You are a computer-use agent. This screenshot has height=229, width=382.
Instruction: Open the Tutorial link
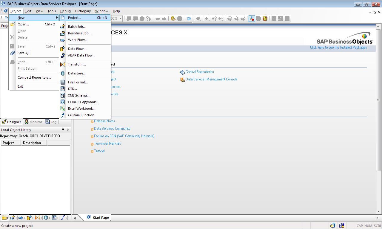click(99, 151)
